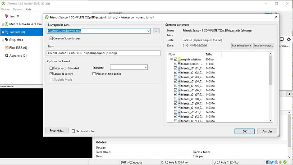Click the web globe icon in status bar
Viewport: 293px width, 165px height.
[276, 162]
